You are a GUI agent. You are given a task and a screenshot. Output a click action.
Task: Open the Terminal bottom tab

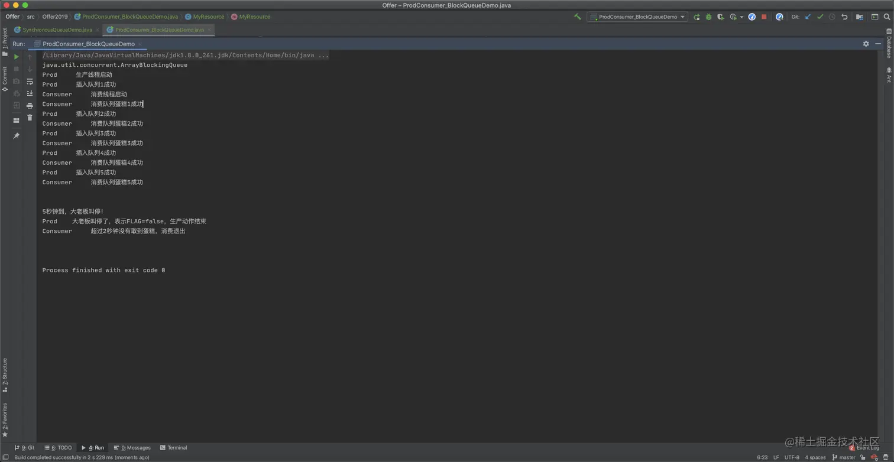(173, 448)
